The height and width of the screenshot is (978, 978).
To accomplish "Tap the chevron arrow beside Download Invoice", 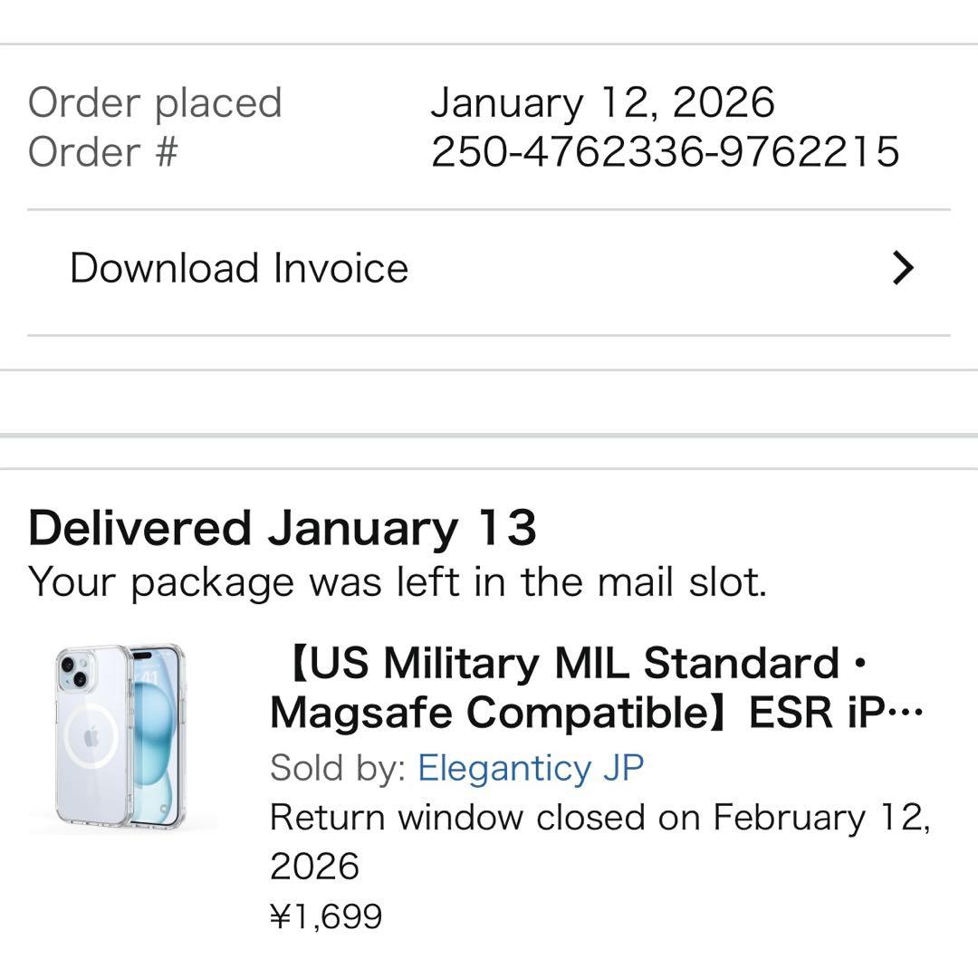I will coord(903,269).
